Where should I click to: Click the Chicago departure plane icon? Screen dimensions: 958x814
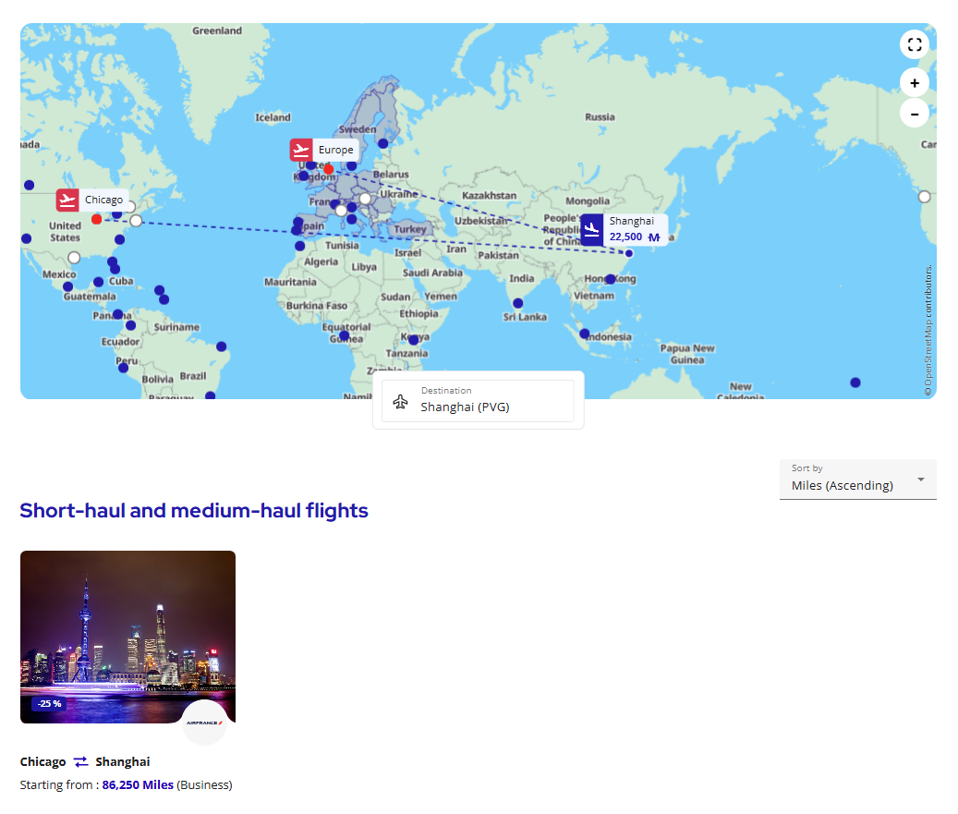click(x=67, y=200)
